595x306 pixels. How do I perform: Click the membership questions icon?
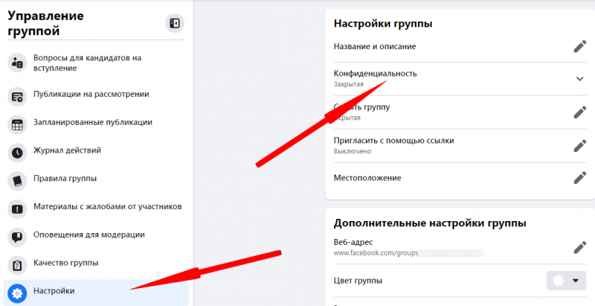click(x=17, y=63)
